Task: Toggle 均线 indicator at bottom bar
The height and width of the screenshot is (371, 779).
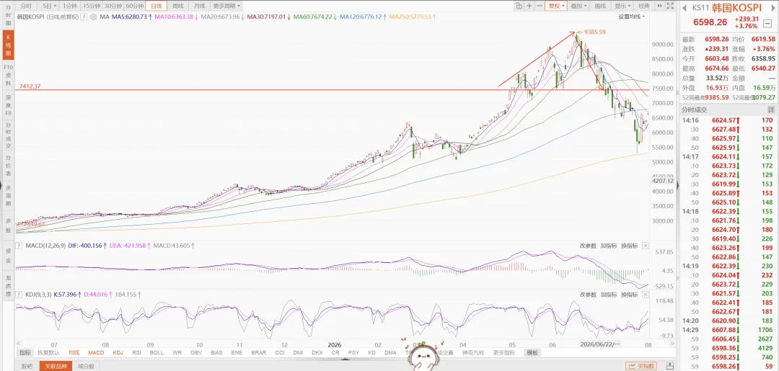Action: pyautogui.click(x=73, y=353)
